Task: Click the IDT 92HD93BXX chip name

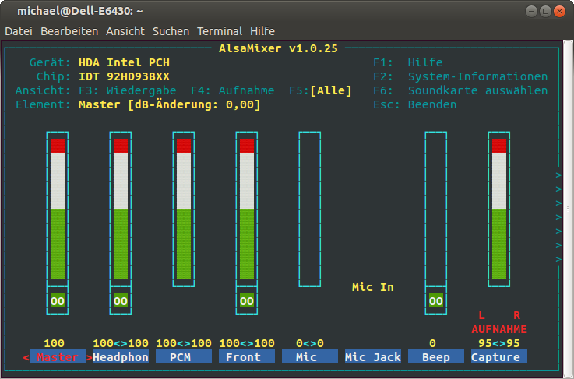Action: pos(124,76)
